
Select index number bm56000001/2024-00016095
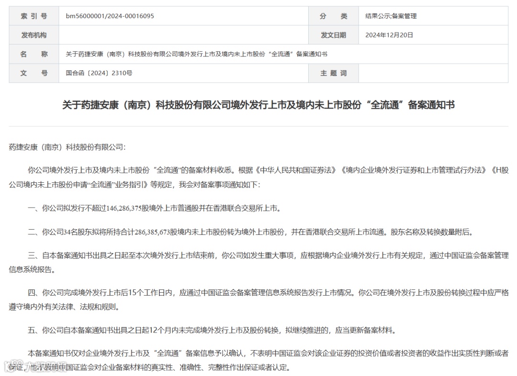click(110, 16)
